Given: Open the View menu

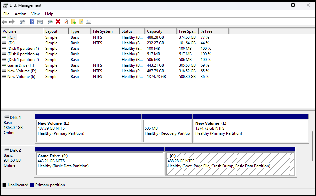Looking at the screenshot, I should coord(35,14).
